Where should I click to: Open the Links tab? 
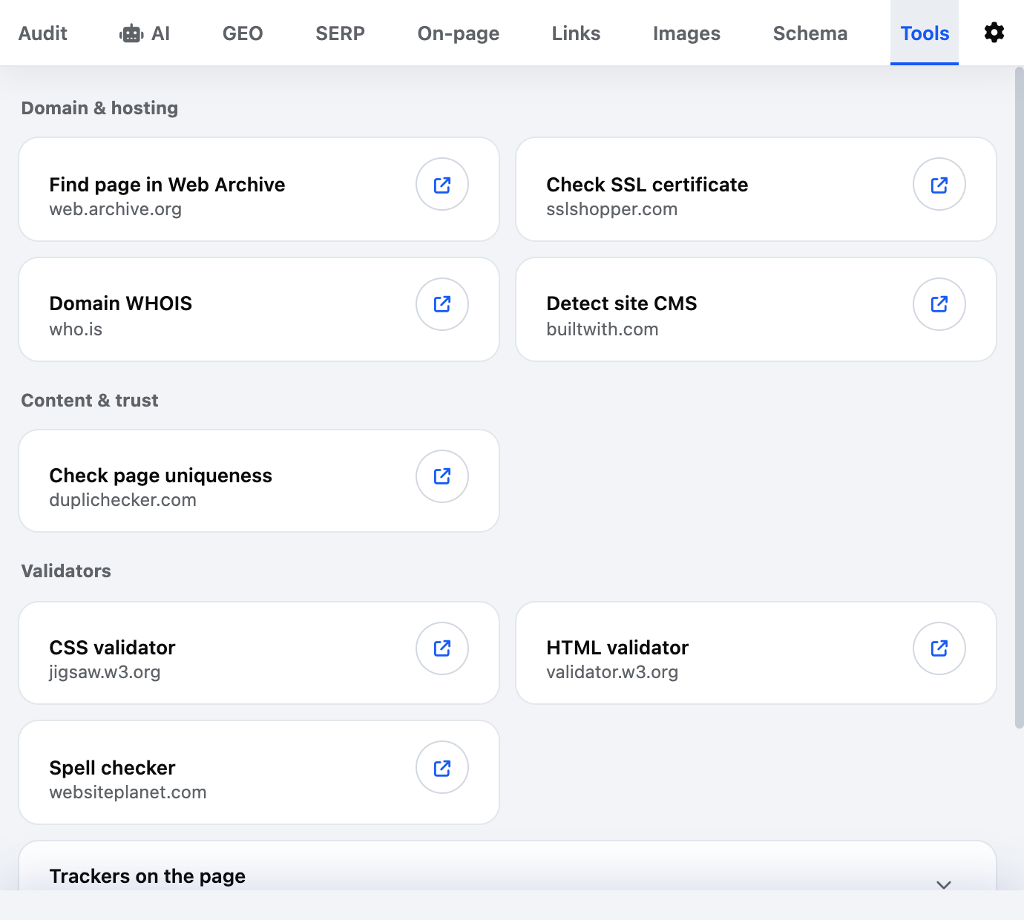(x=576, y=33)
